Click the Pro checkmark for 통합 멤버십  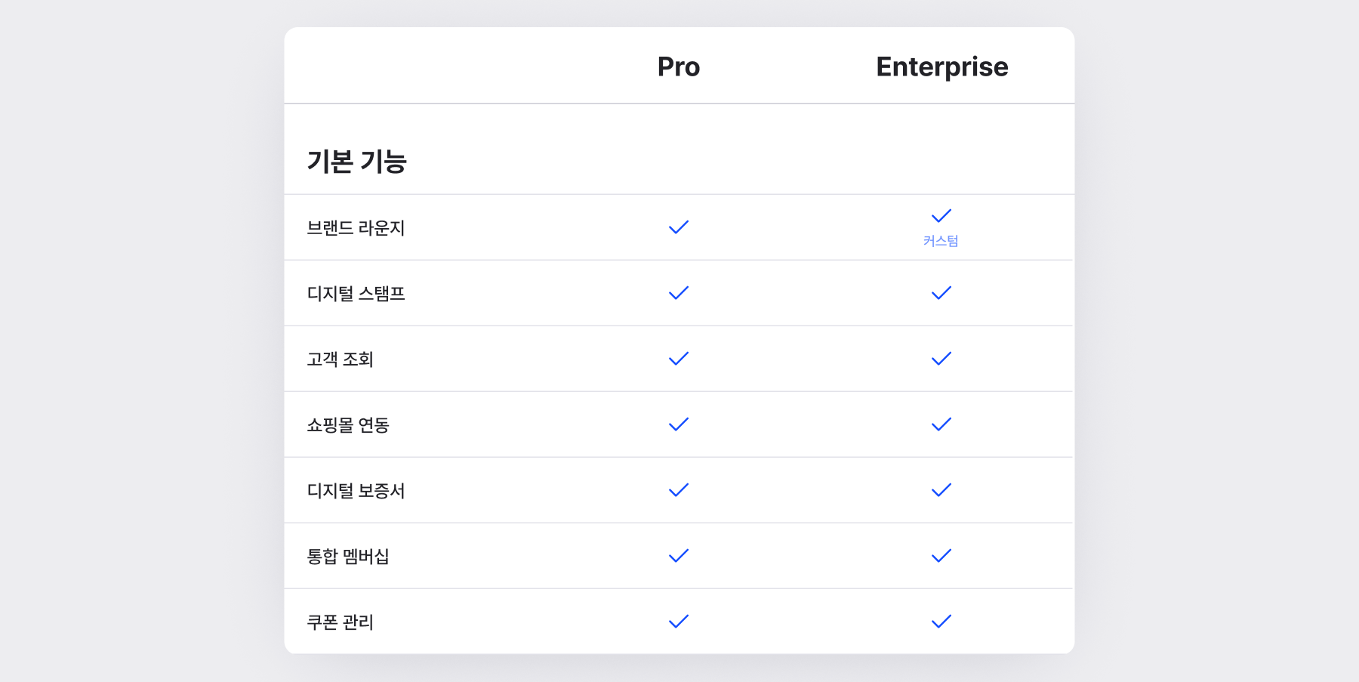point(679,556)
